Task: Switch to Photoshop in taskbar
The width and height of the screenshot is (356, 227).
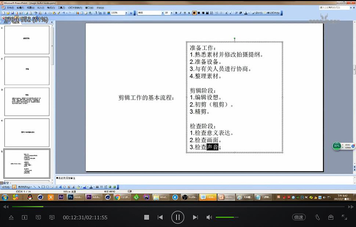Action: pyautogui.click(x=75, y=197)
